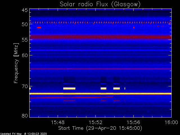Click the 15:56 time tick label
Viewport: 180px width, 135px height.
click(133, 122)
